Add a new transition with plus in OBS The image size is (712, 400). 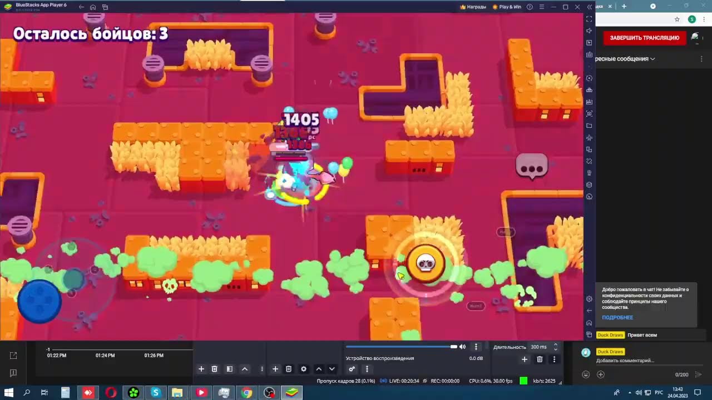click(x=524, y=359)
